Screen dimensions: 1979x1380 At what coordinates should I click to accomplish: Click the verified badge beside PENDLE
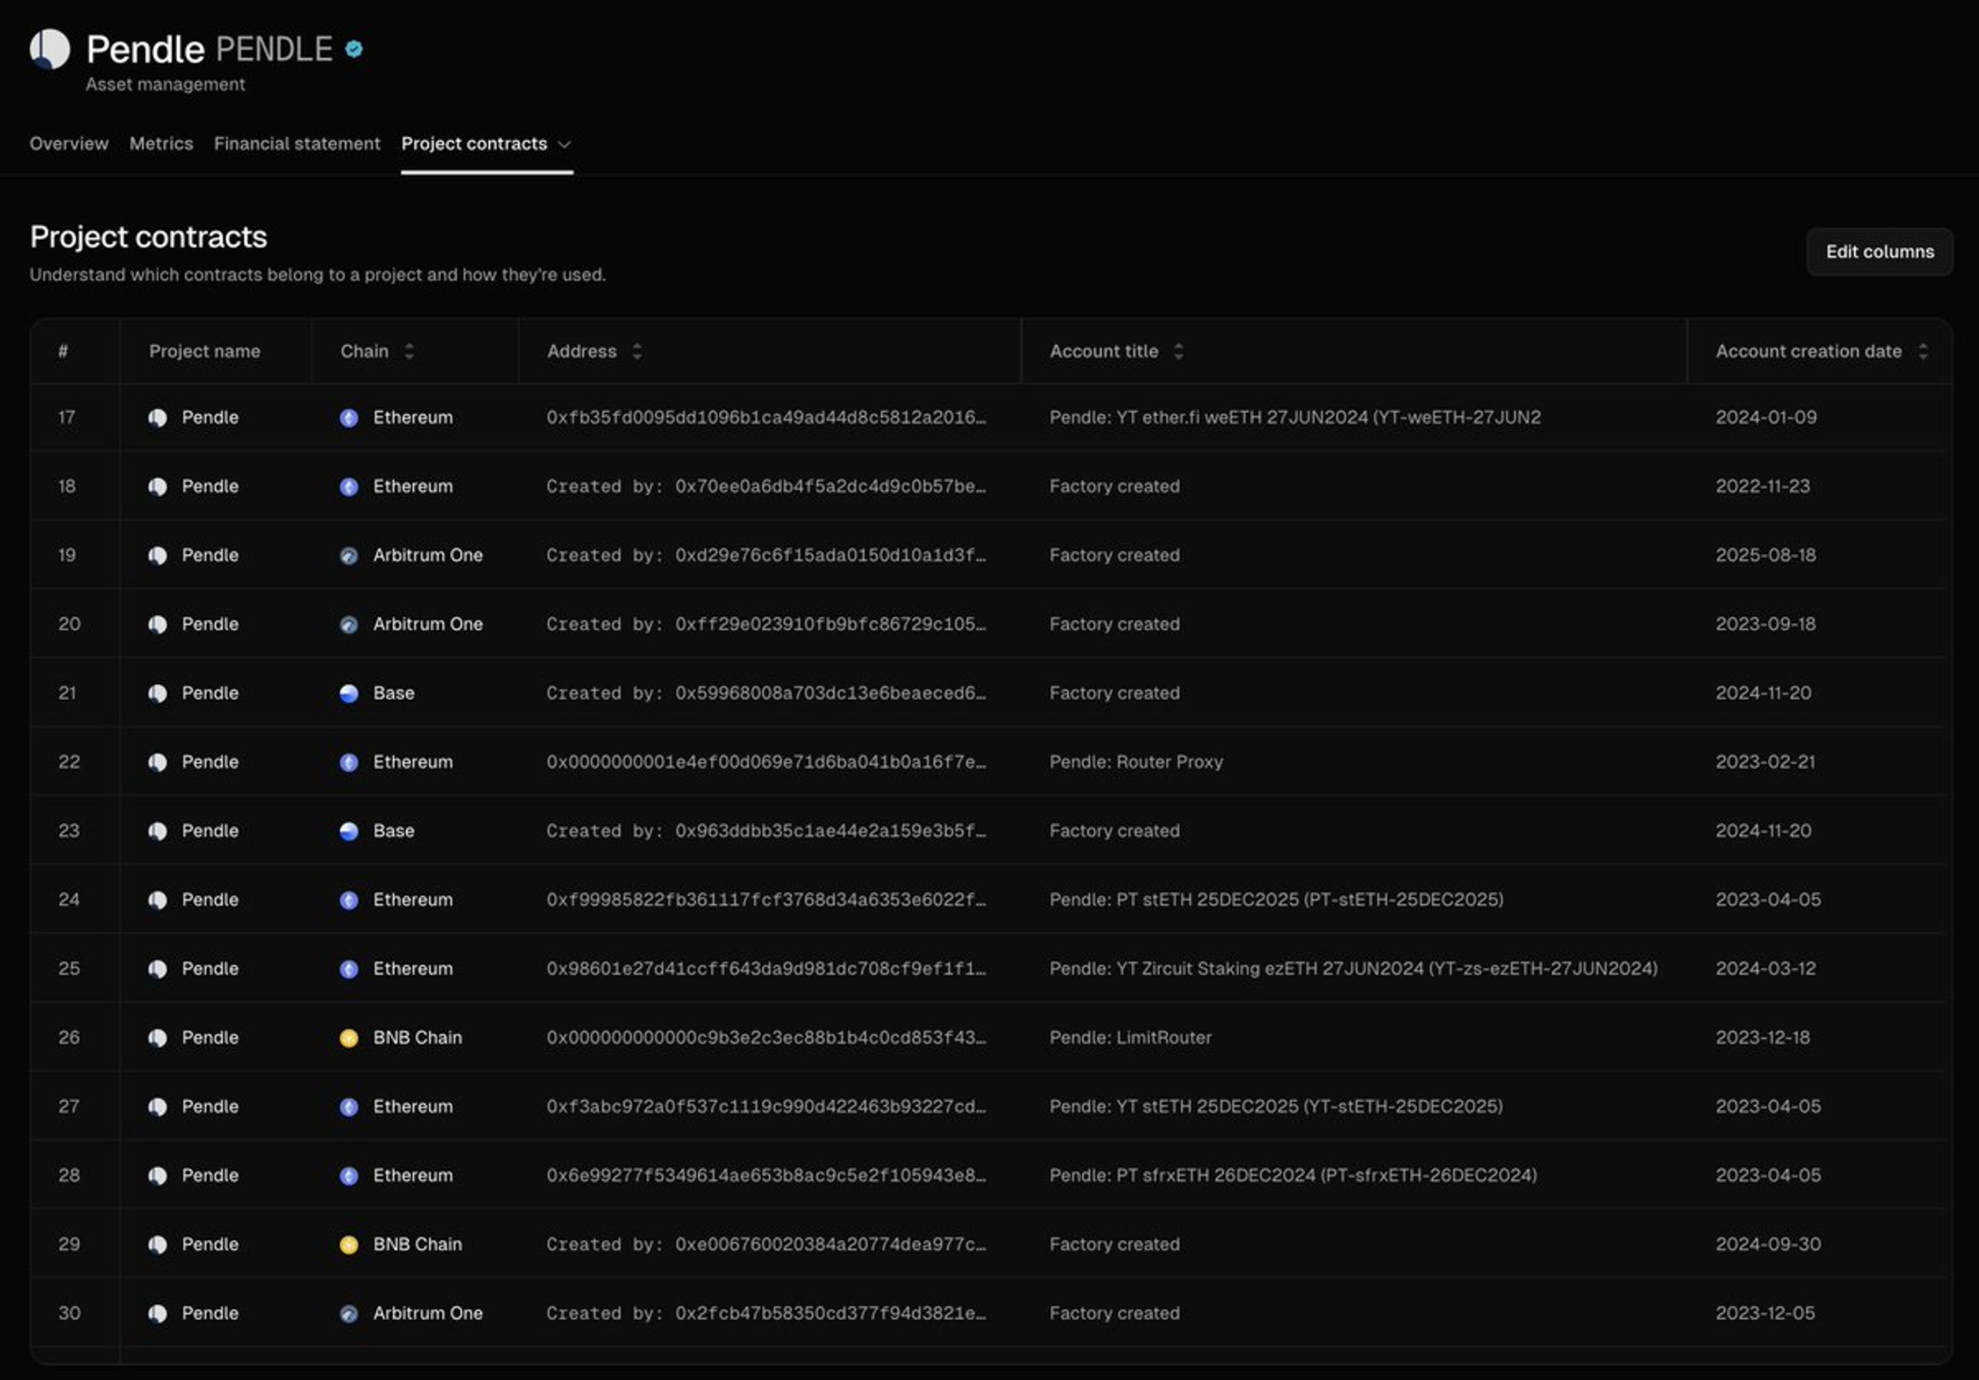pyautogui.click(x=354, y=49)
